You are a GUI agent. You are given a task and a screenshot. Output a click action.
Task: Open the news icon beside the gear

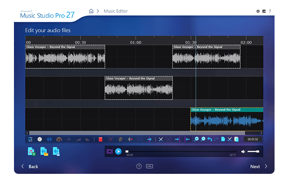264,11
